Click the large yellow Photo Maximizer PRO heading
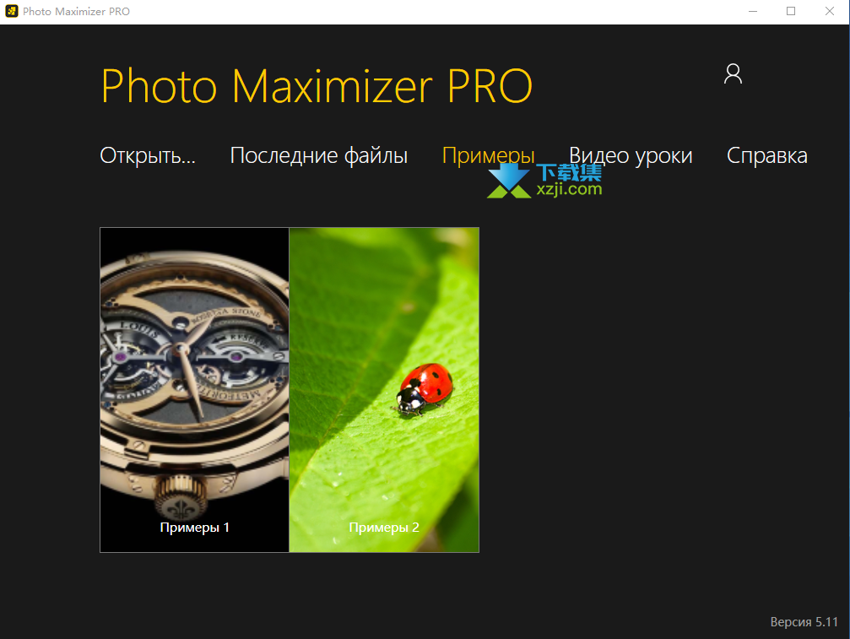This screenshot has height=639, width=850. 317,86
